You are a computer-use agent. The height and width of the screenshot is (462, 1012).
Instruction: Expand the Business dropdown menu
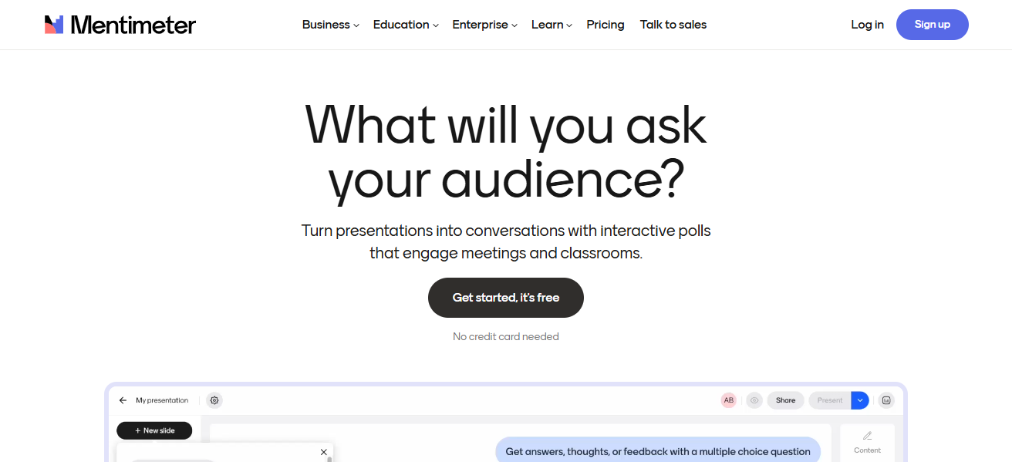(x=331, y=25)
